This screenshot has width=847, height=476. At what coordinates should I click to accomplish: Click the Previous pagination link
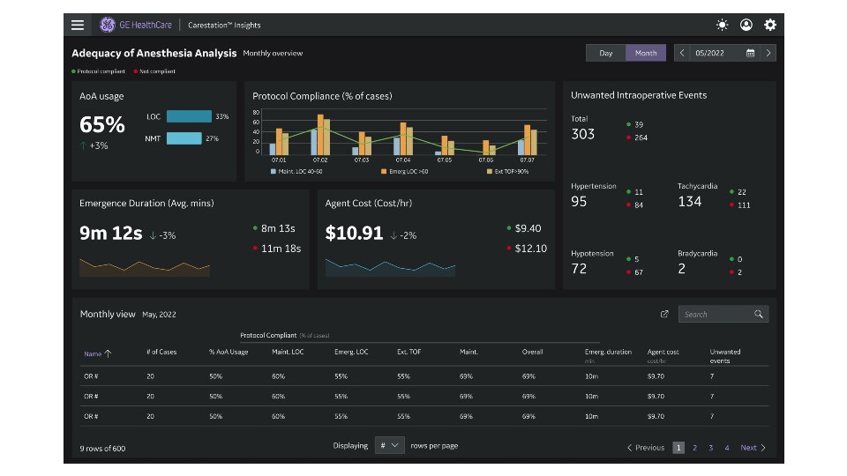(646, 448)
